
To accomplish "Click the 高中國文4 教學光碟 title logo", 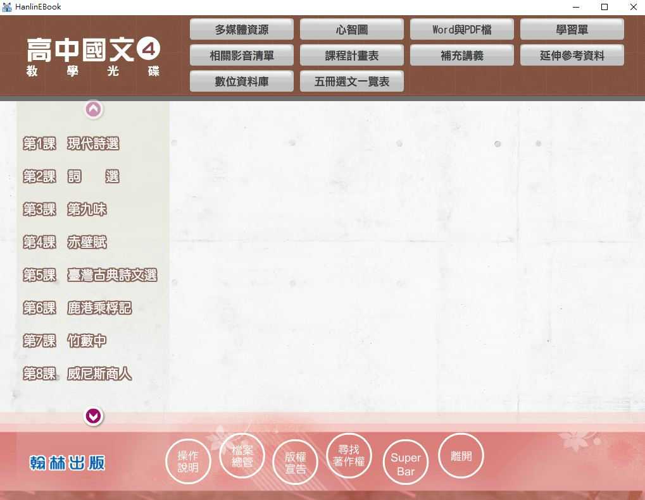I will pos(93,57).
